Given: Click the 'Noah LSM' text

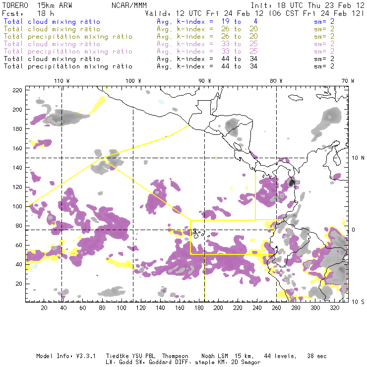Looking at the screenshot, I should [215, 356].
